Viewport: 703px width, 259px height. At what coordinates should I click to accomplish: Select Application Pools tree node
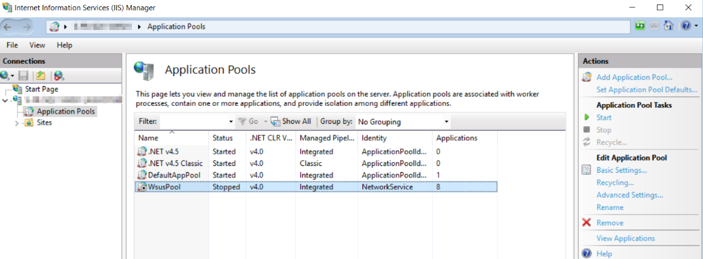click(x=66, y=111)
